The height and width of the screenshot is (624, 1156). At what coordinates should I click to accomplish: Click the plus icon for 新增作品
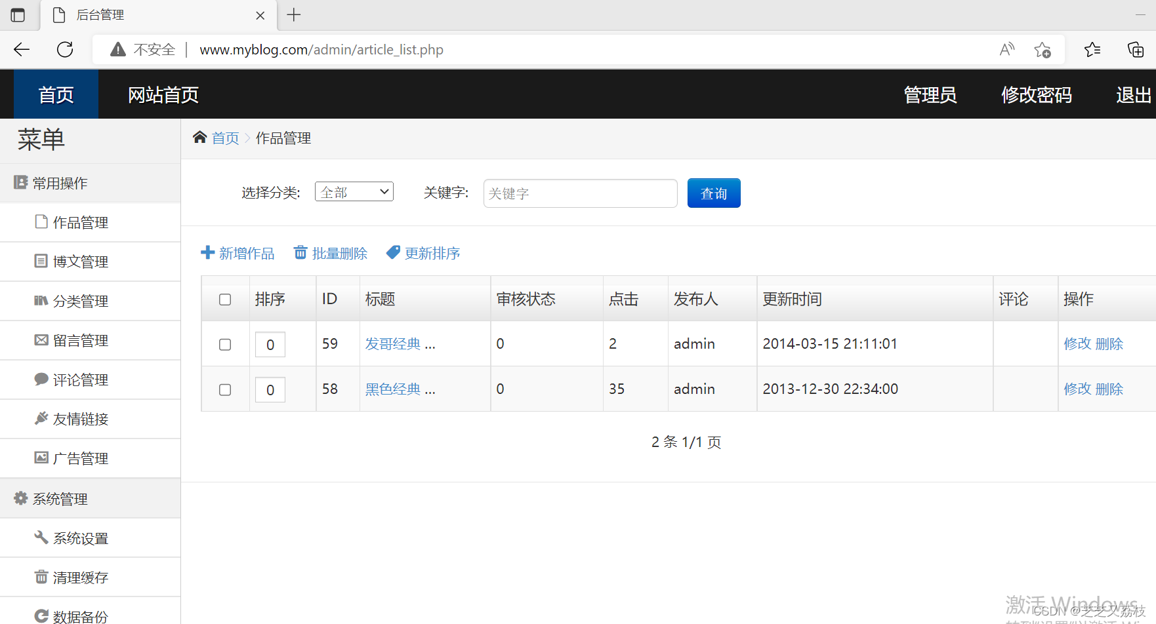click(208, 252)
